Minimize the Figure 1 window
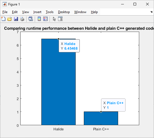 pyautogui.click(x=122, y=4)
